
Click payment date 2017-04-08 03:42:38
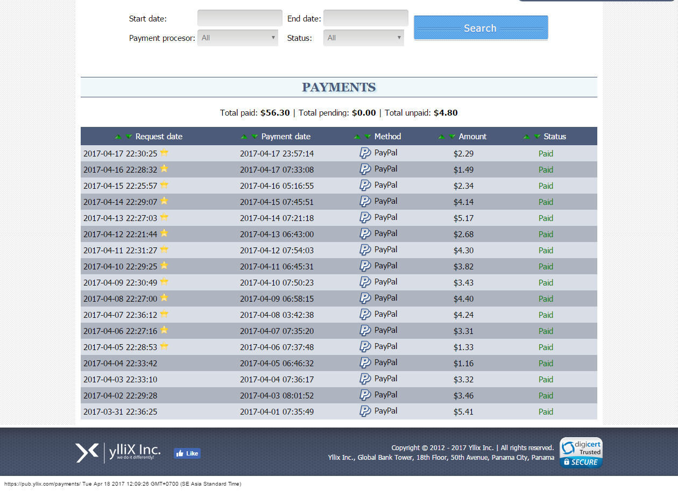pyautogui.click(x=277, y=315)
